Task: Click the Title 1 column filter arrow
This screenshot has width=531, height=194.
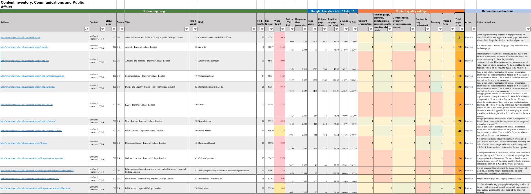Action: (x=186, y=29)
